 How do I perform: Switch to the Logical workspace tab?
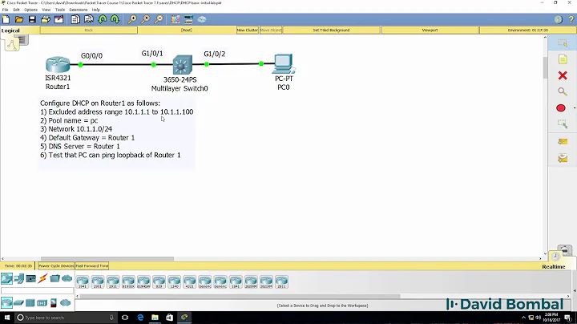pyautogui.click(x=10, y=30)
